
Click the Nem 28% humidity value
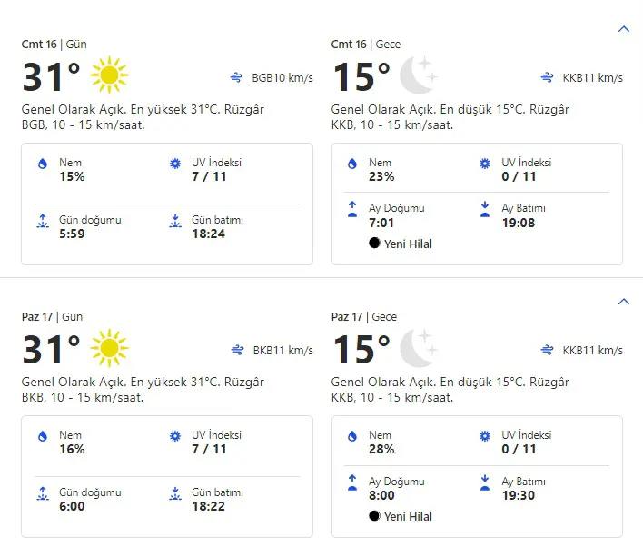point(381,449)
